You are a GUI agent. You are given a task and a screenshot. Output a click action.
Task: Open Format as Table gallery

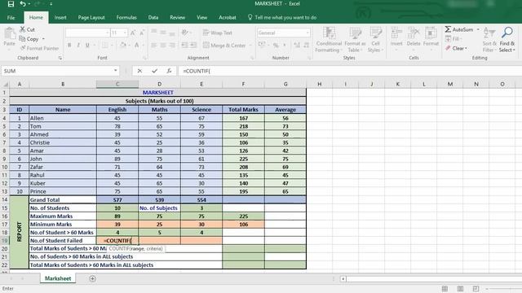click(x=355, y=40)
